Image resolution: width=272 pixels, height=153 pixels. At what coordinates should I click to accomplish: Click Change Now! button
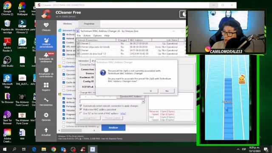pos(90,118)
